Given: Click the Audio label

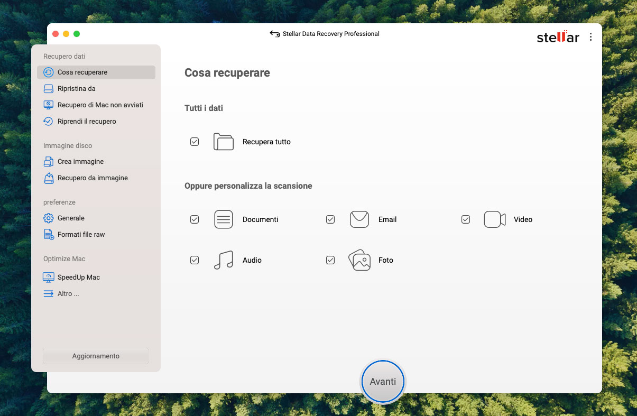Looking at the screenshot, I should point(252,260).
